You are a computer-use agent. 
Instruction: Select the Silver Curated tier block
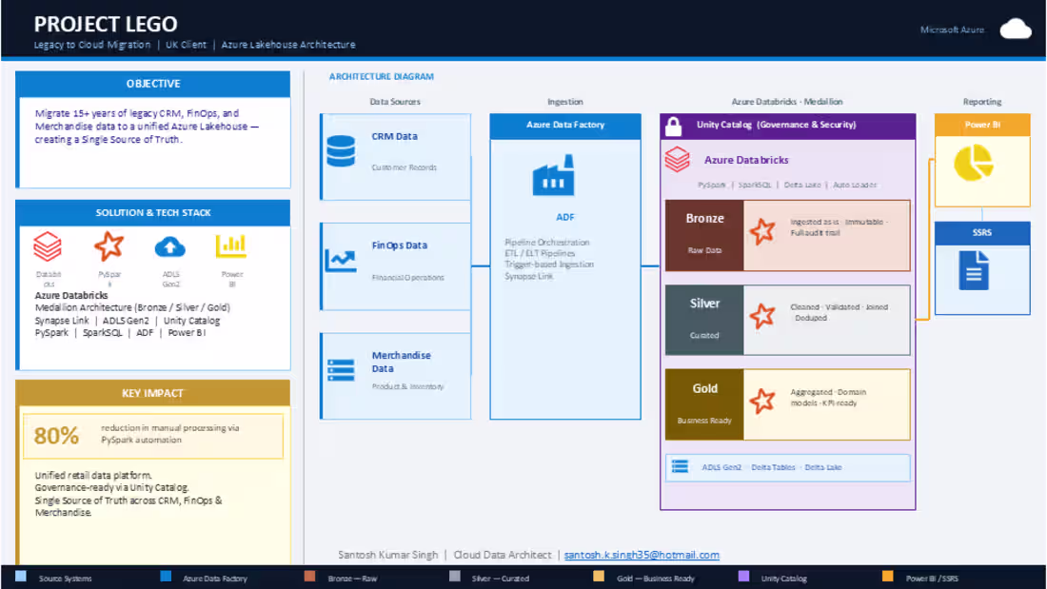tap(704, 320)
